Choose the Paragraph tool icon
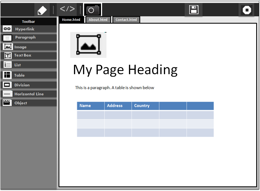Image resolution: width=260 pixels, height=191 pixels. tap(7, 38)
